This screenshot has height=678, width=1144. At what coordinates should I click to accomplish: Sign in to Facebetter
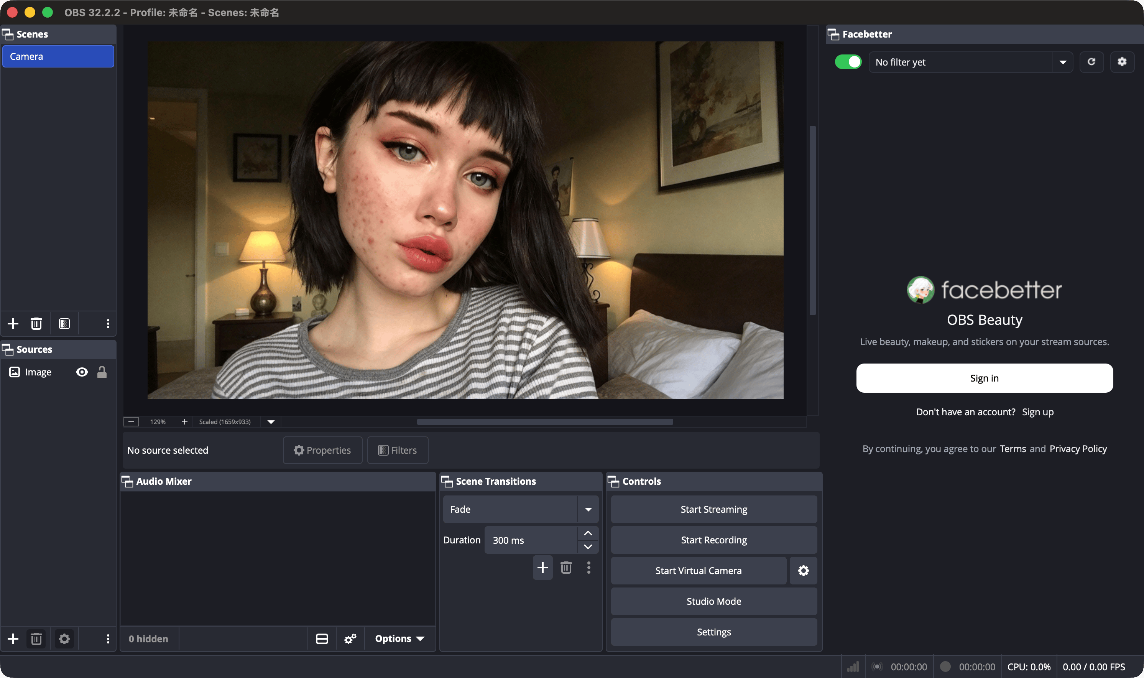pos(984,378)
